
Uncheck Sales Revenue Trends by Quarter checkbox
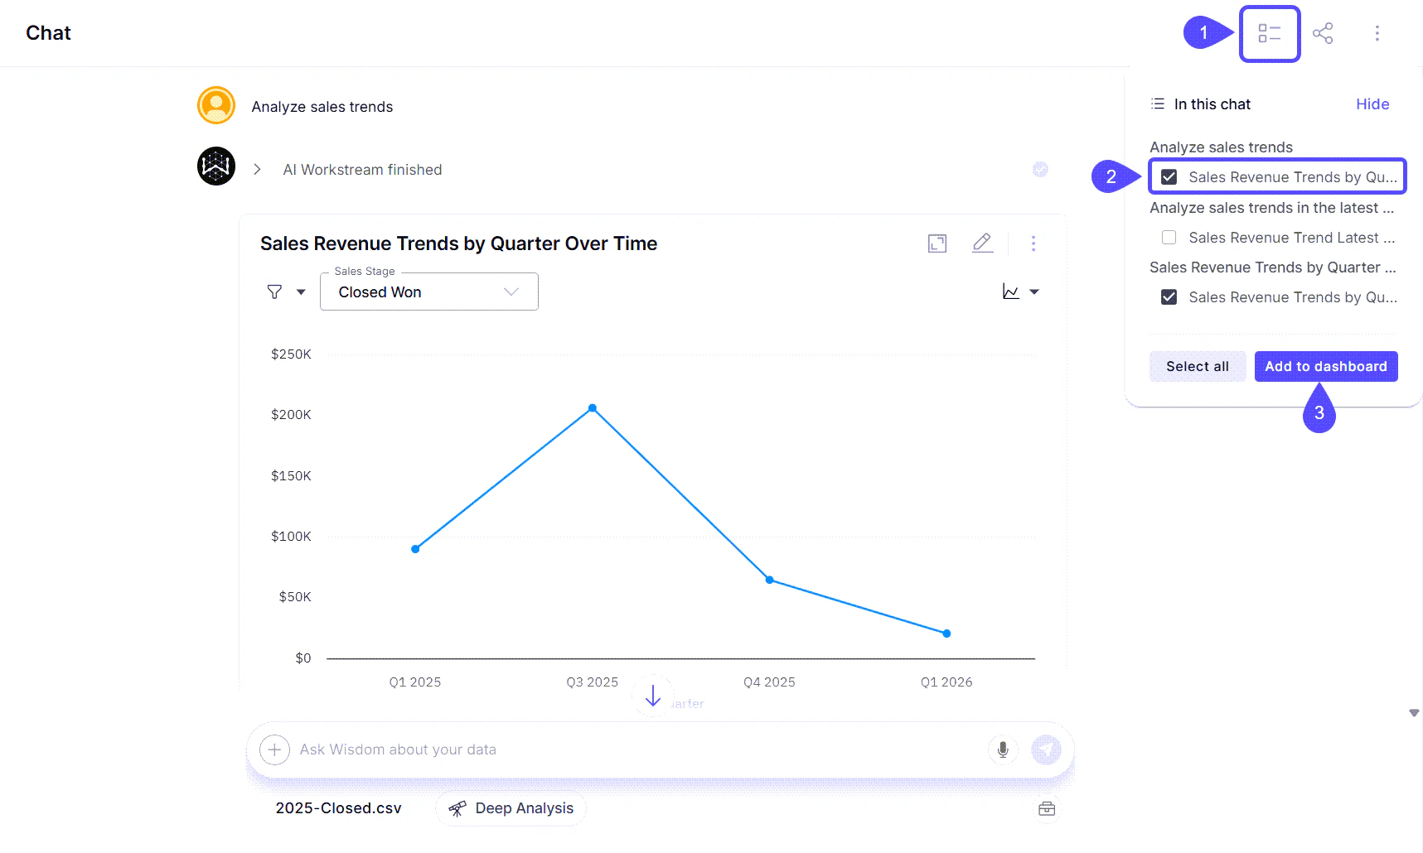coord(1169,176)
